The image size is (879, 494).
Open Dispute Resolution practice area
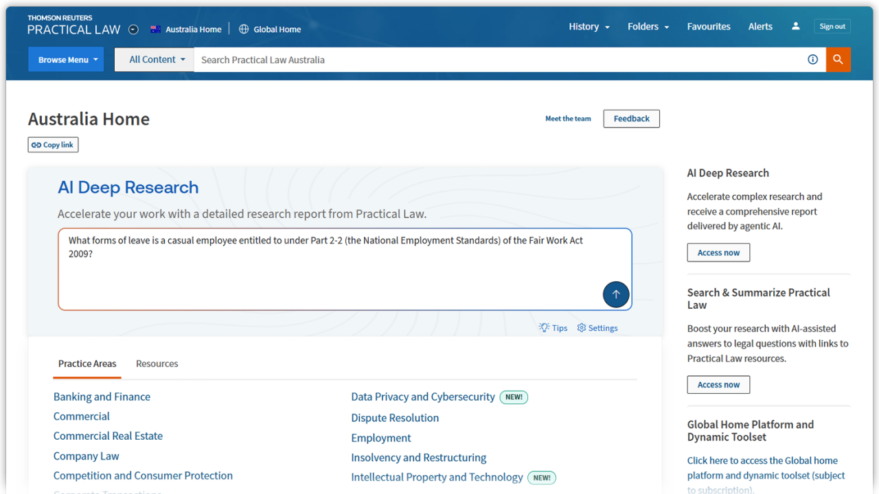(x=395, y=418)
